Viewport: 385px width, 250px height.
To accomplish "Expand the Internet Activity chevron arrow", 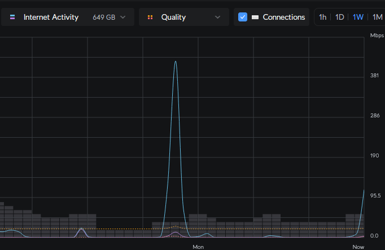I will tap(123, 17).
